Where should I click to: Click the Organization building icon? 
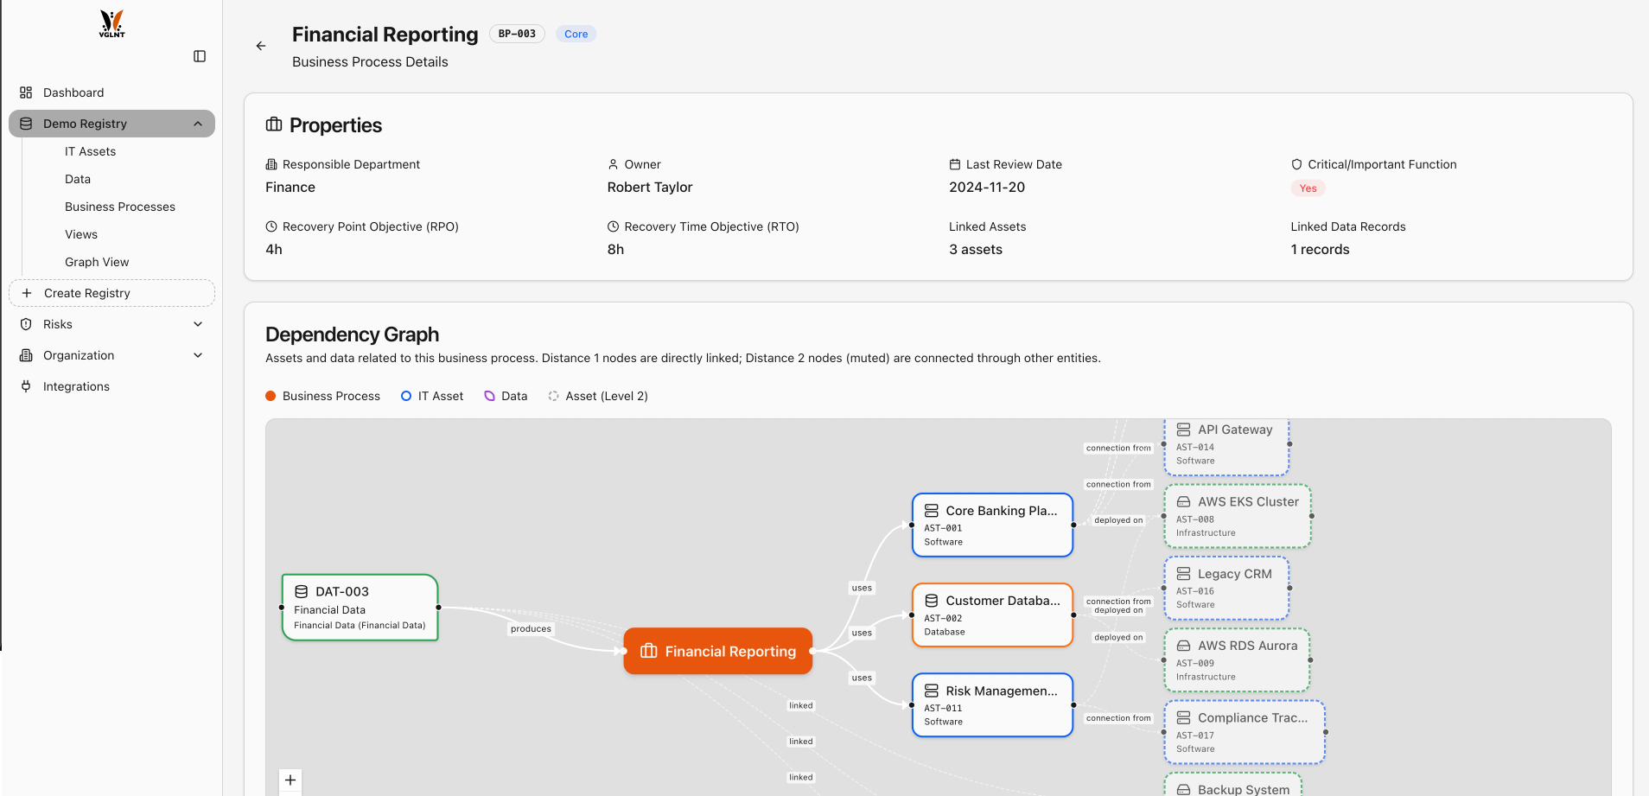coord(27,355)
